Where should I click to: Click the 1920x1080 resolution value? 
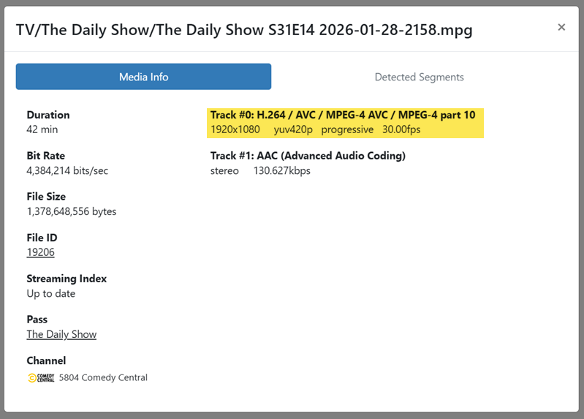click(235, 129)
